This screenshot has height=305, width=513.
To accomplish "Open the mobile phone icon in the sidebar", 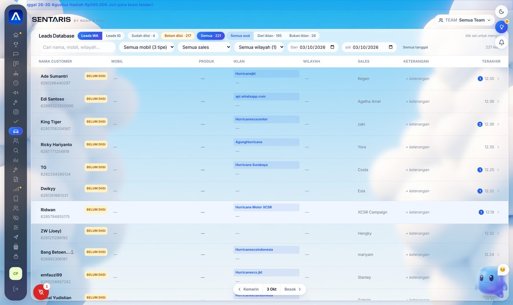I will pyautogui.click(x=16, y=199).
